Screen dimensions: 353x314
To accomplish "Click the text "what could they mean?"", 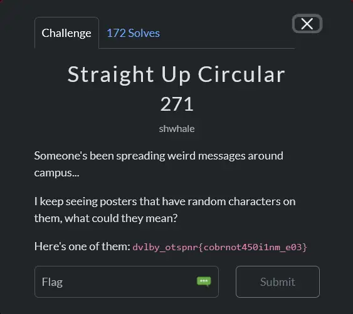I will [x=121, y=218].
